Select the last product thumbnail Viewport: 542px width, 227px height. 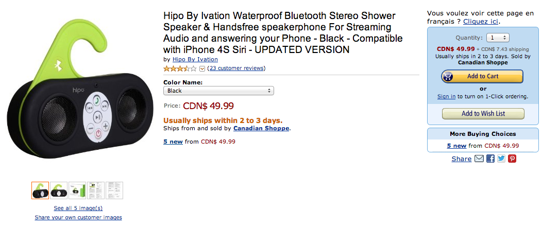tap(114, 190)
